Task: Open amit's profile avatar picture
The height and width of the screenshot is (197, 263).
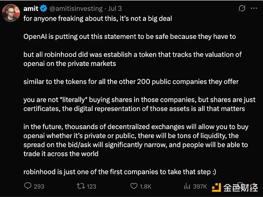Action: 11,13
